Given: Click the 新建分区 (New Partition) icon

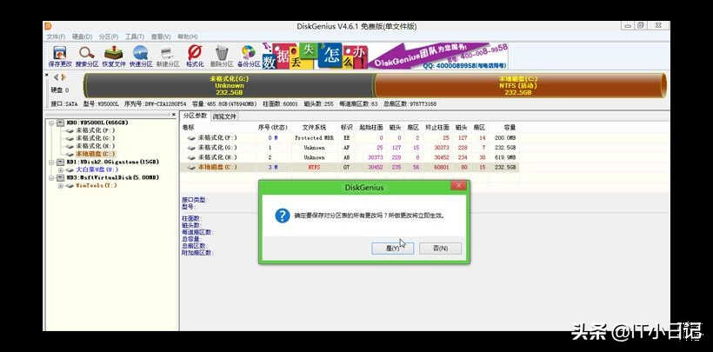Looking at the screenshot, I should [x=168, y=56].
